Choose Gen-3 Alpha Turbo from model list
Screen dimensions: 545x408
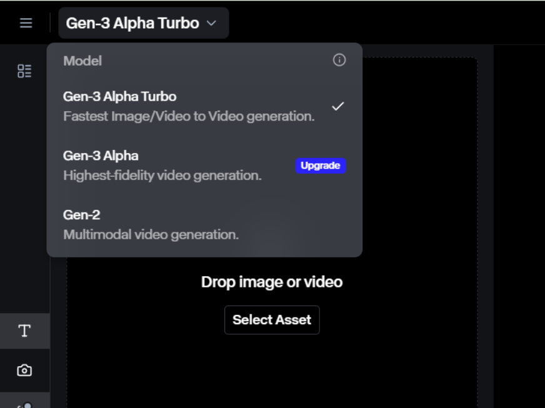point(120,97)
